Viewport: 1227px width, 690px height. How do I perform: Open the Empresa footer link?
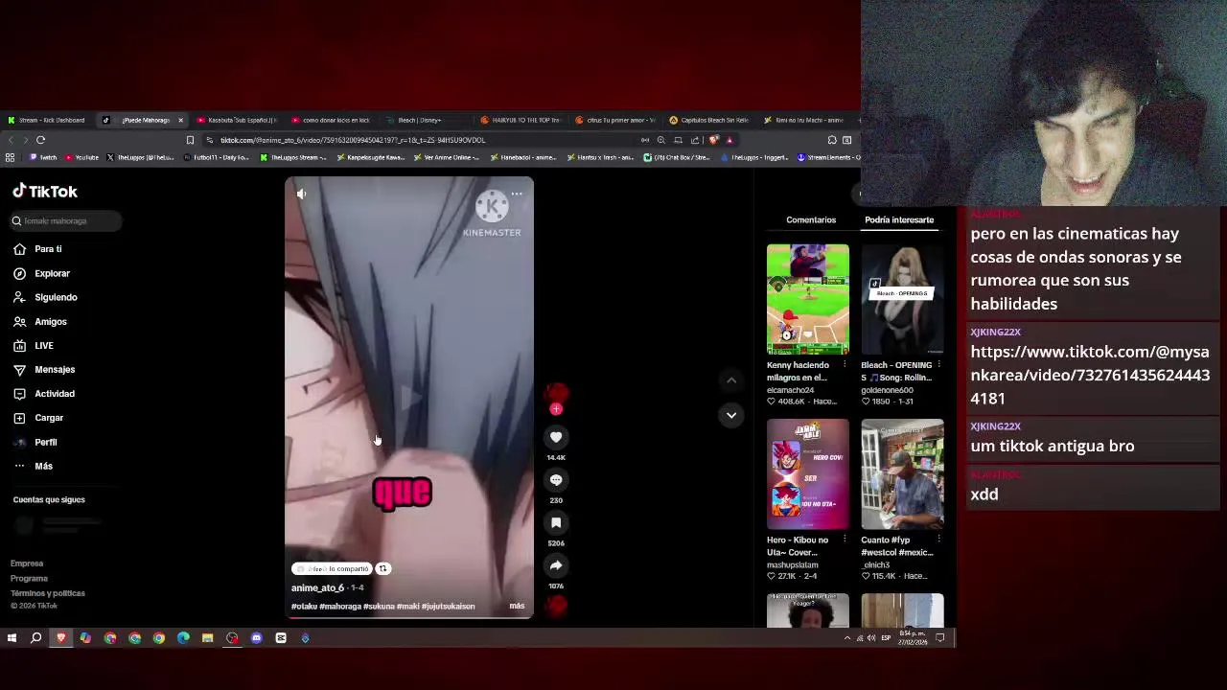pos(27,563)
